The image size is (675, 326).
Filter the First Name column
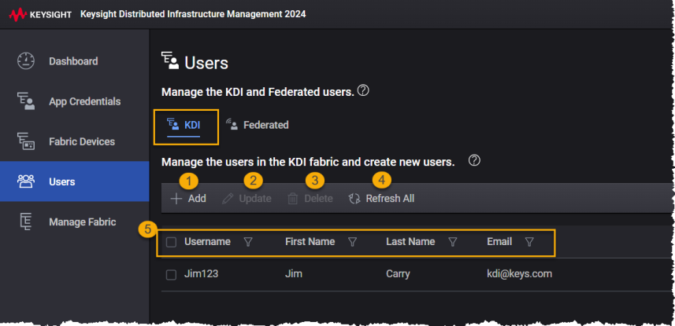[x=352, y=242]
